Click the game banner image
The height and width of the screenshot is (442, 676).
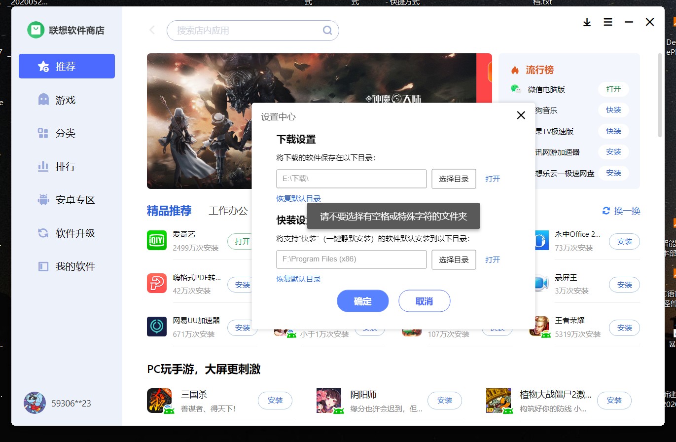tap(312, 121)
